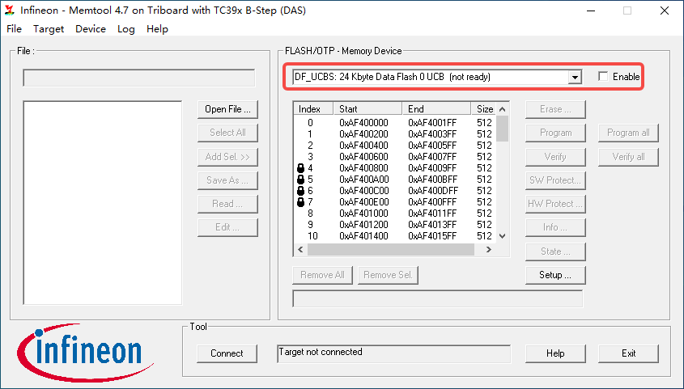Click the Remove Sel. button
Viewport: 684px width, 389px height.
[x=388, y=275]
